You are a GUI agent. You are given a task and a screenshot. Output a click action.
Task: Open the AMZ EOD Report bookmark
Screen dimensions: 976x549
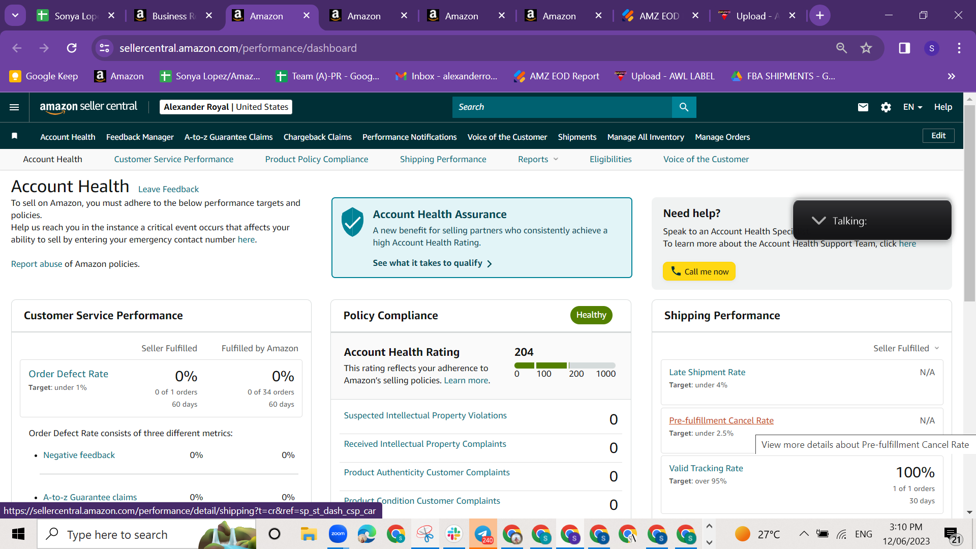click(x=557, y=76)
